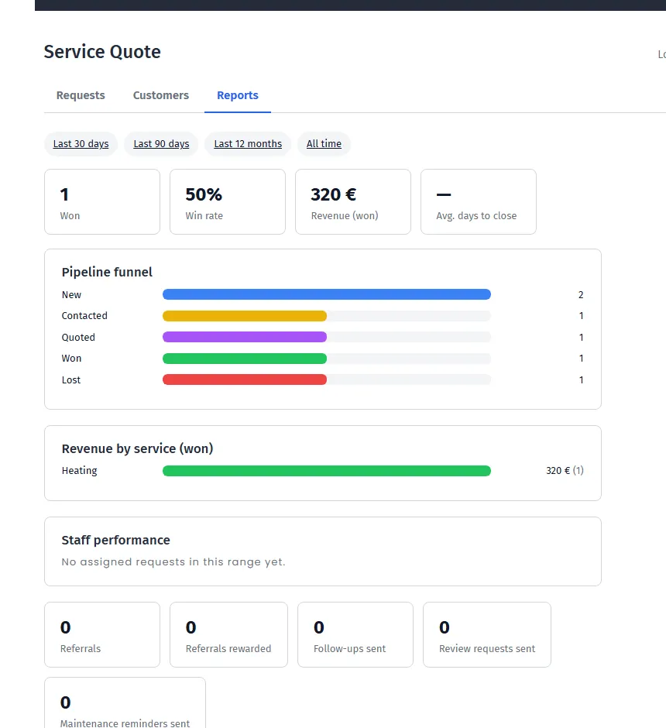Click the blue New funnel bar
Image resolution: width=666 pixels, height=728 pixels.
coord(327,294)
